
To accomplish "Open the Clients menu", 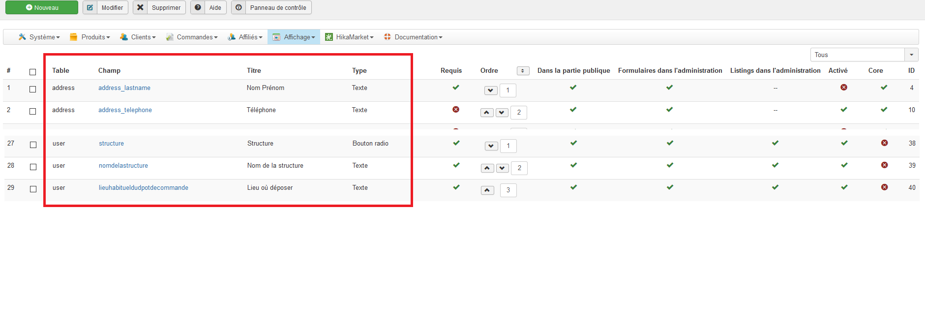I will (138, 37).
